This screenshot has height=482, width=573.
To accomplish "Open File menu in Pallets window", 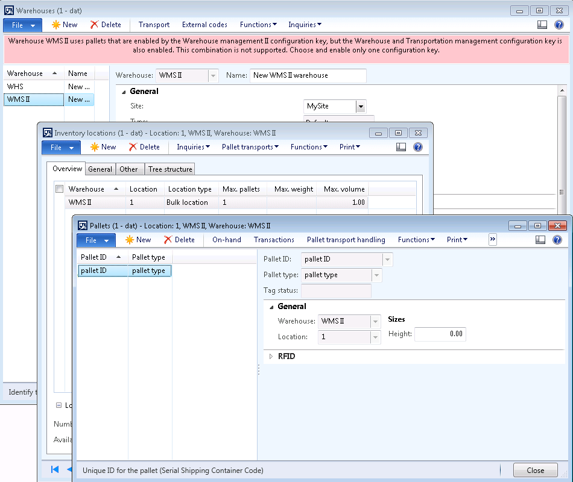I will 96,240.
